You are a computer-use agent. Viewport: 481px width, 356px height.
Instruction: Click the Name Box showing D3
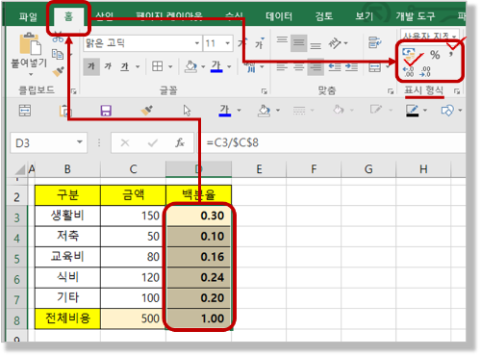(x=48, y=142)
